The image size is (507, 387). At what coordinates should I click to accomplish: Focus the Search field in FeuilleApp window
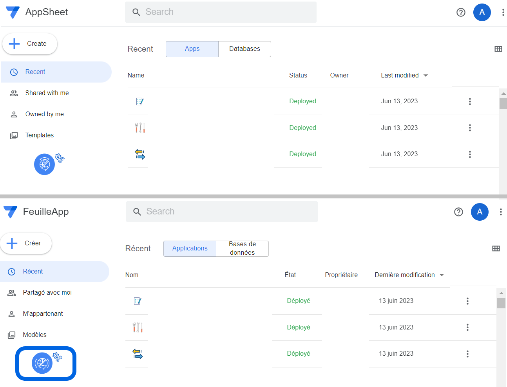pos(222,212)
